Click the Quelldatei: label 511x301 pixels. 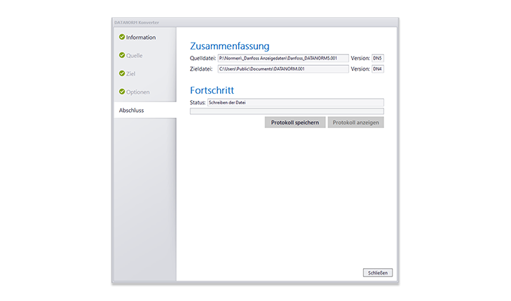203,58
